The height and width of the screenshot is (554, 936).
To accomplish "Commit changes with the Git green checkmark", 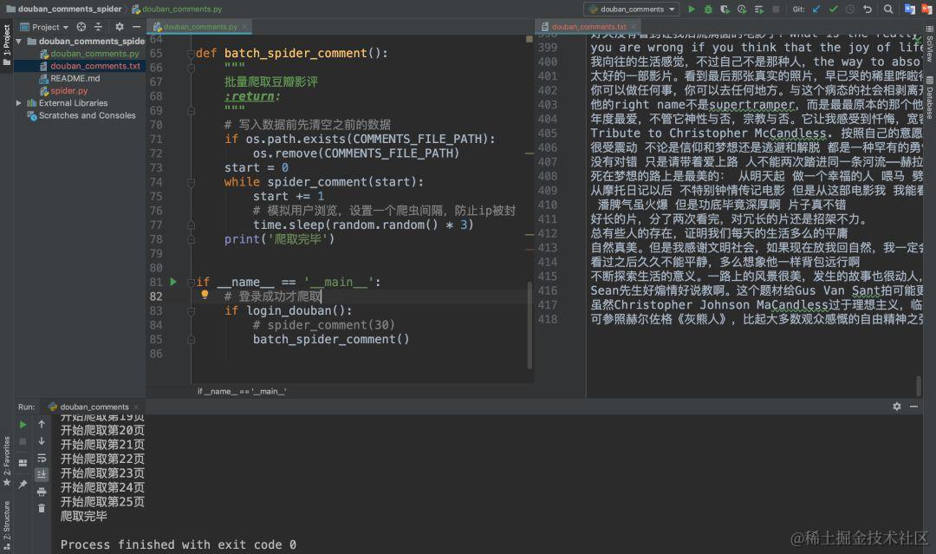I will [x=834, y=9].
